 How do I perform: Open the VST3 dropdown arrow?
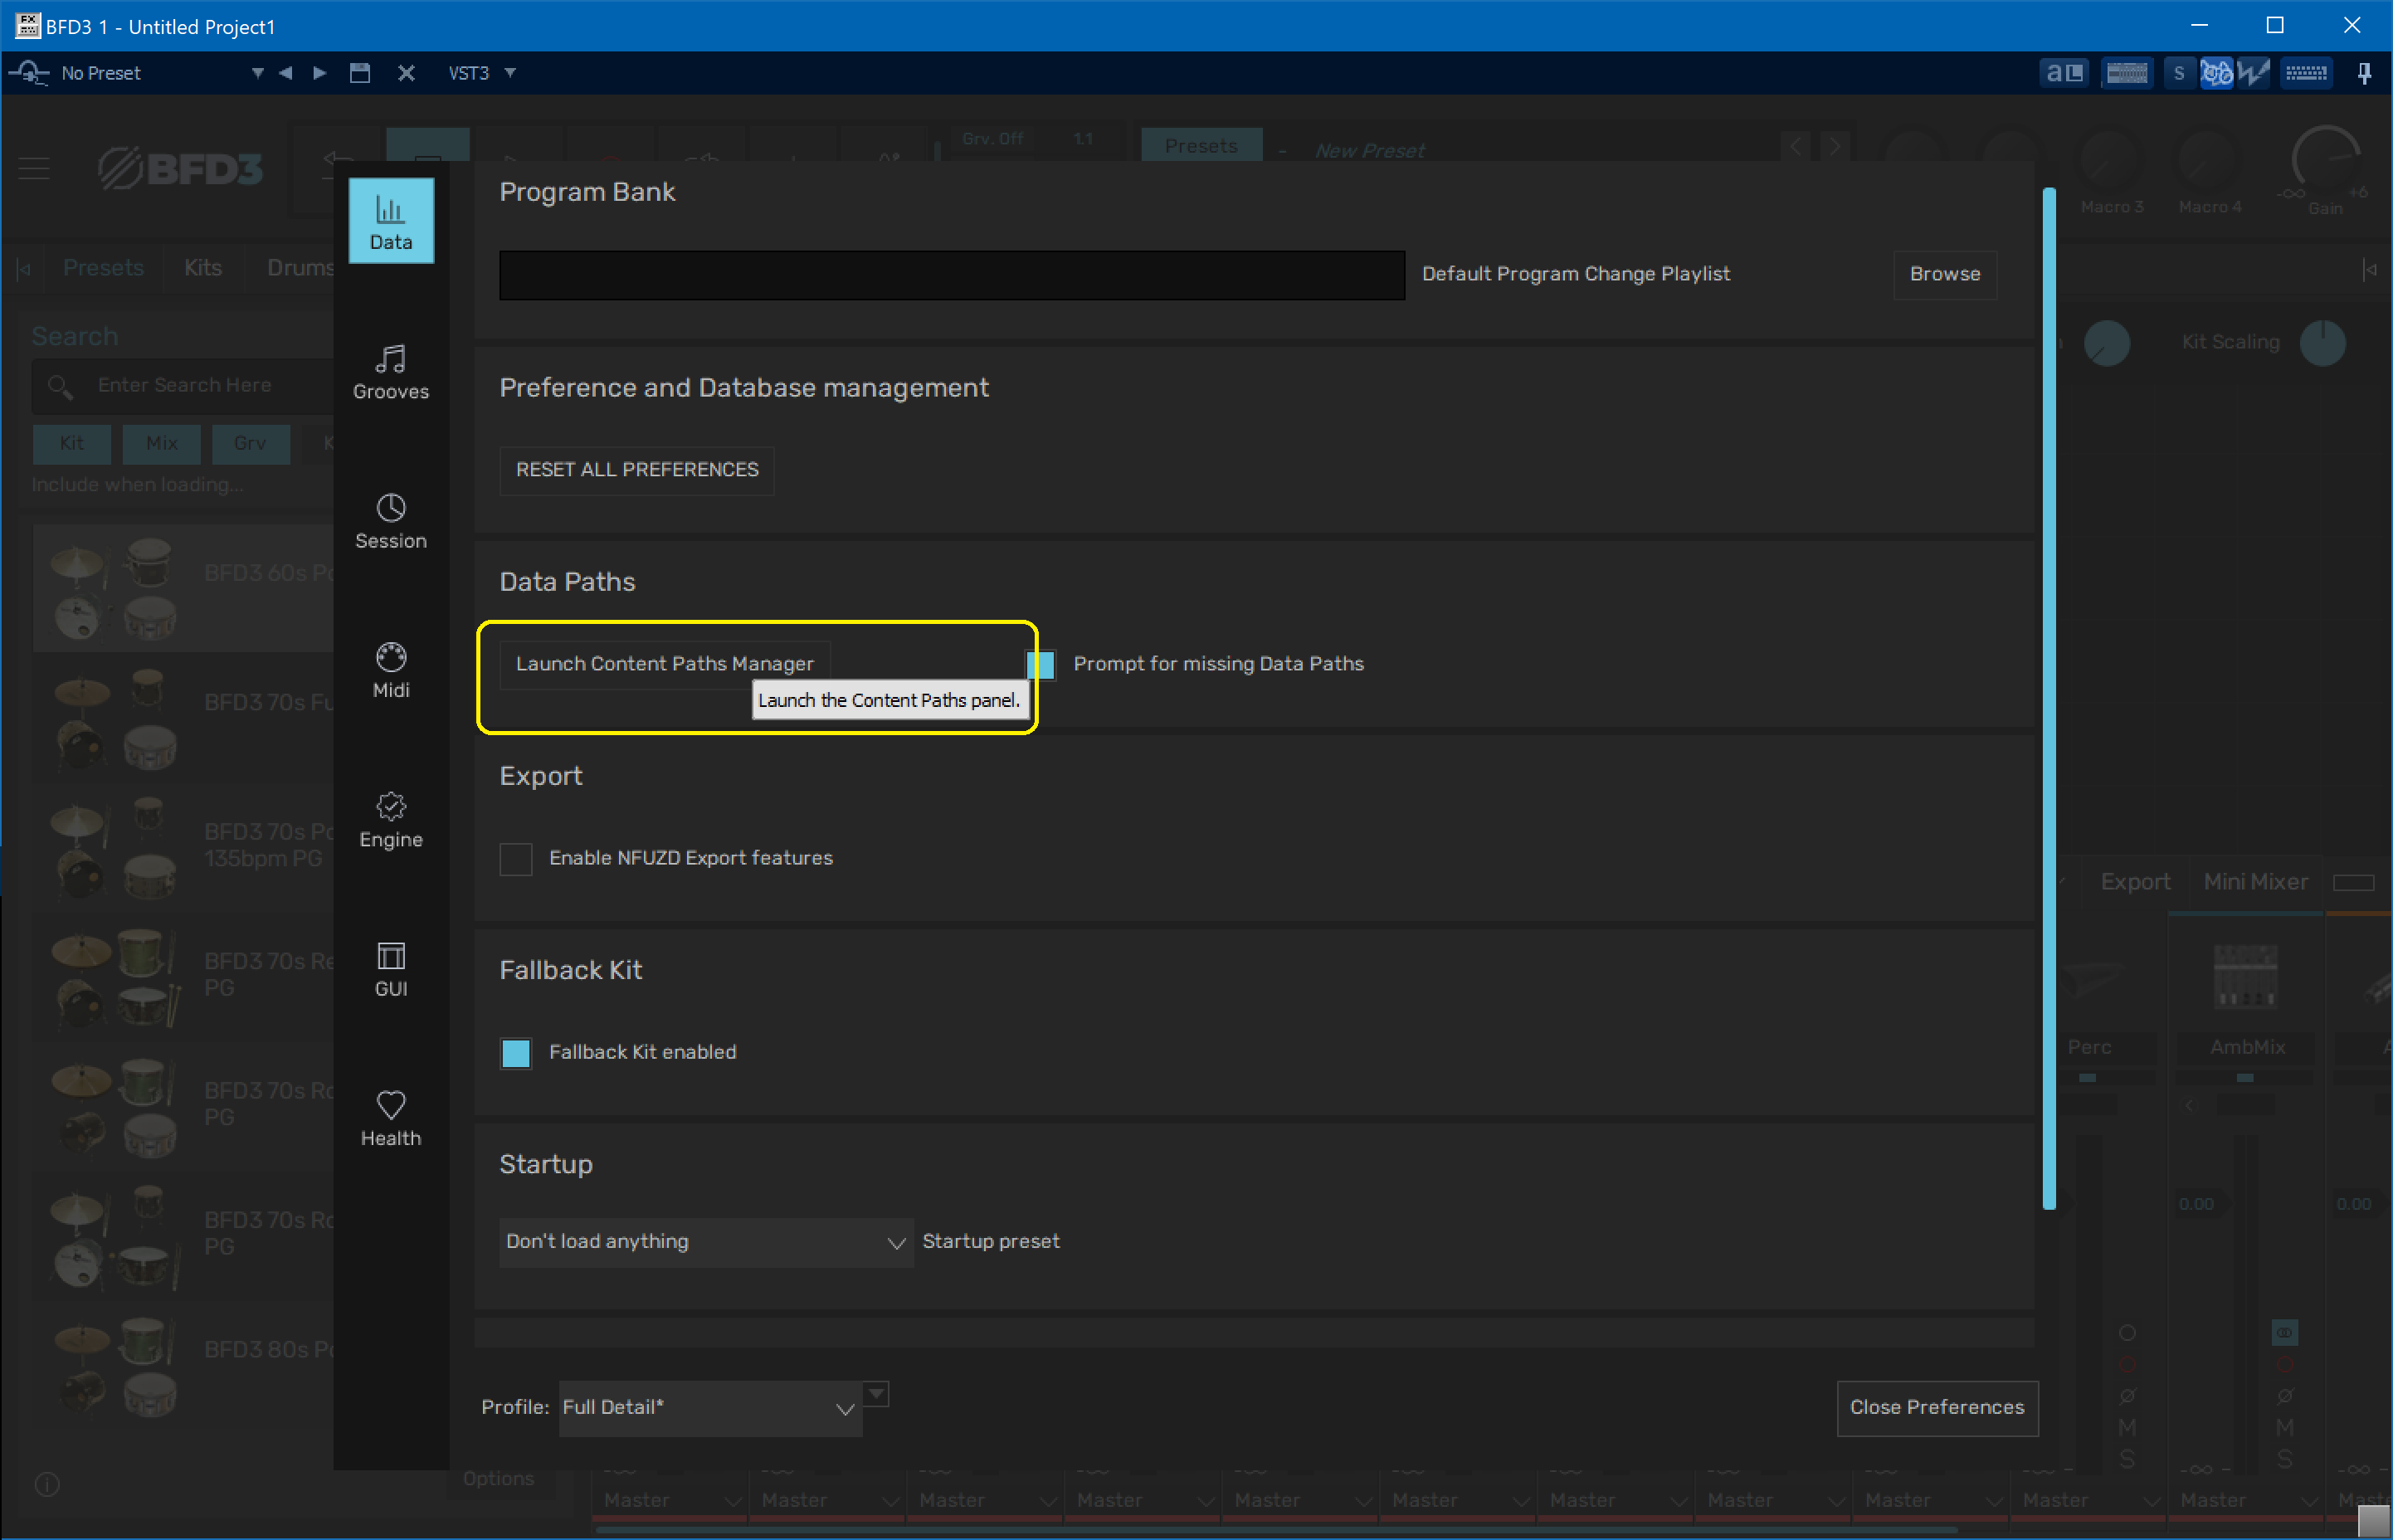[511, 73]
